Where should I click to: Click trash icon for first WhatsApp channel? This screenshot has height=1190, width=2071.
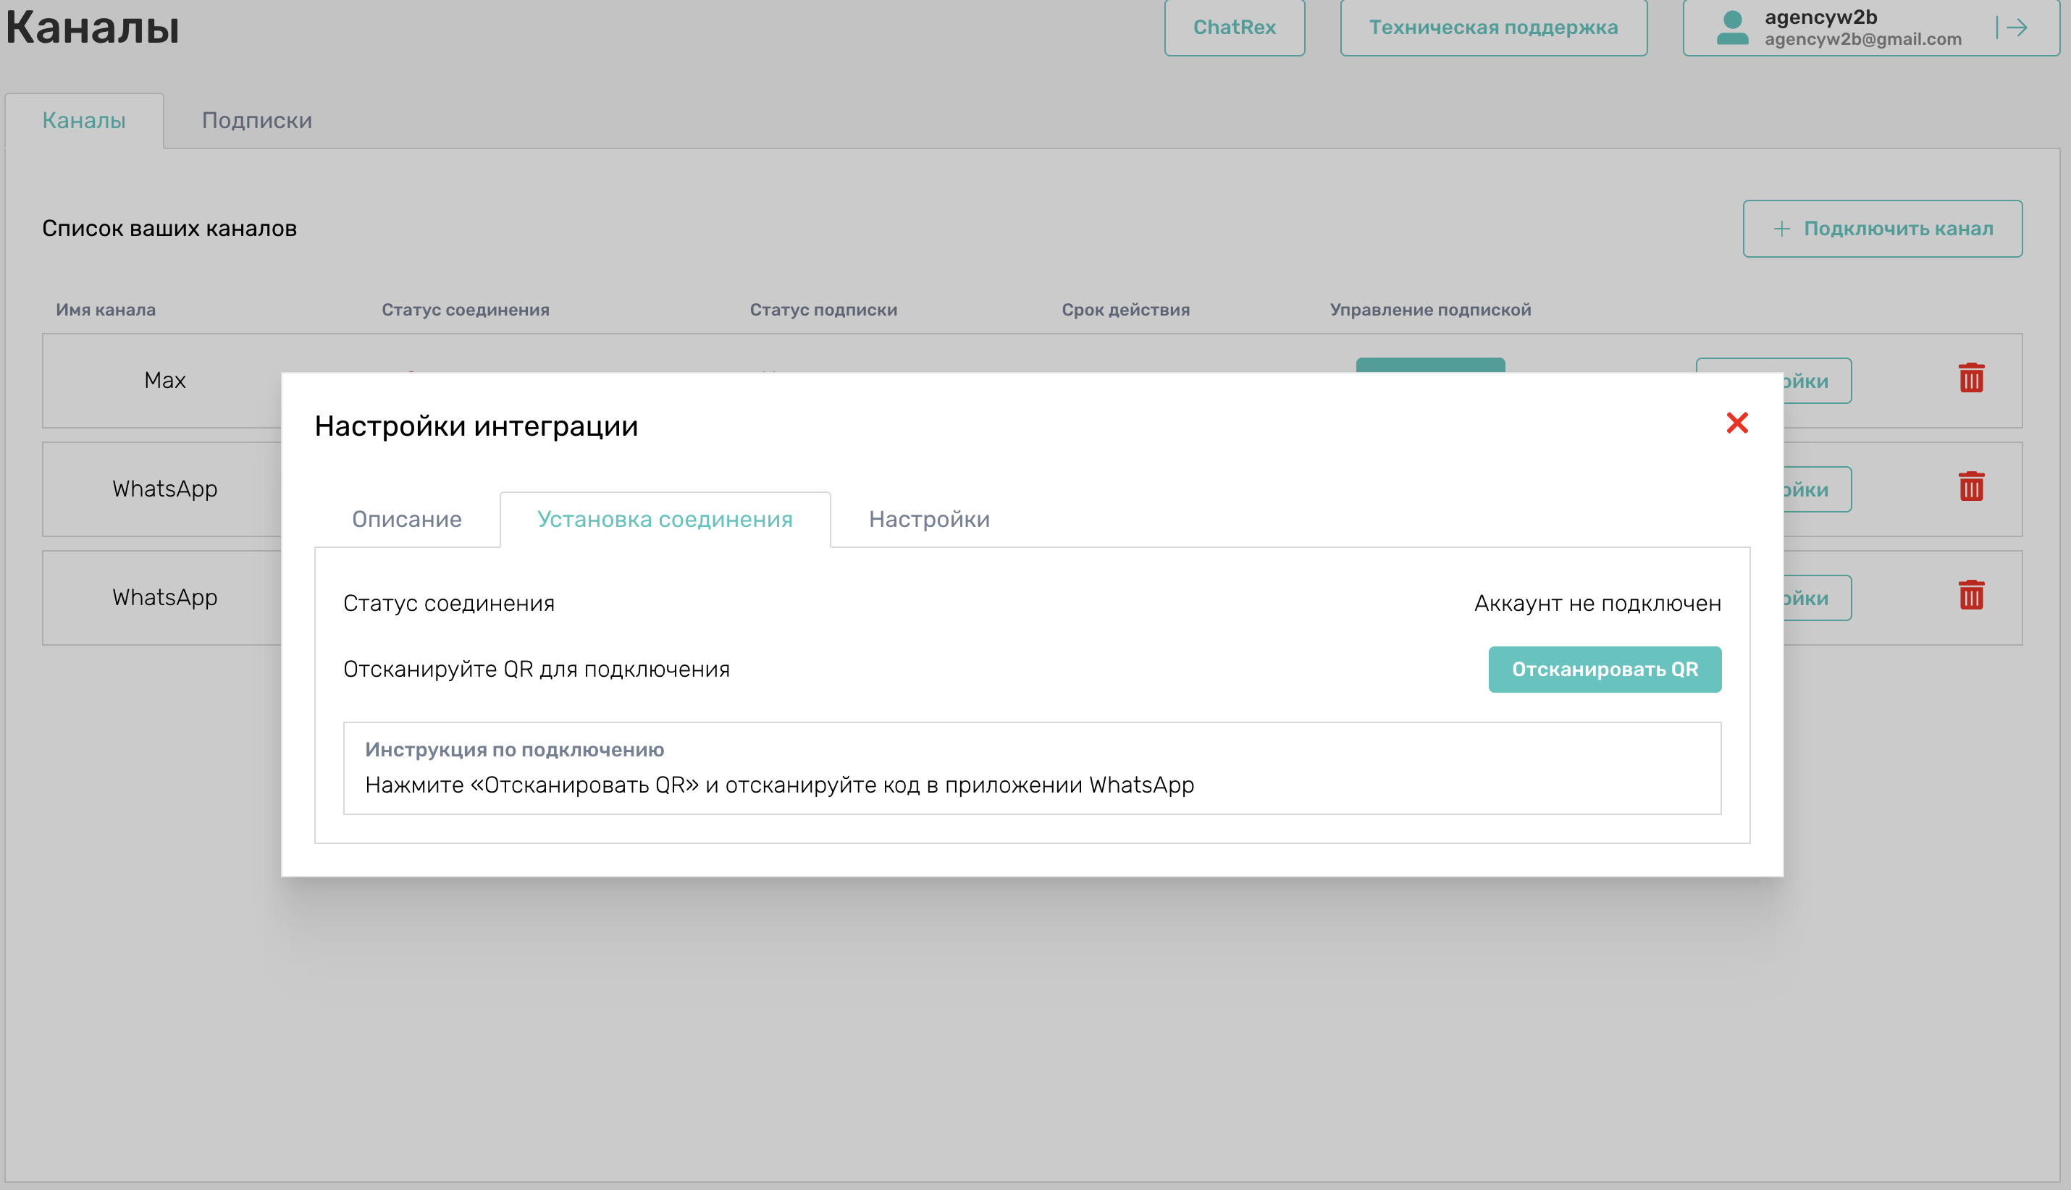pos(1971,487)
